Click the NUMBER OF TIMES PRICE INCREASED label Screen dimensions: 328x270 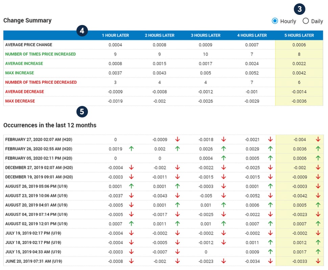[x=40, y=54]
